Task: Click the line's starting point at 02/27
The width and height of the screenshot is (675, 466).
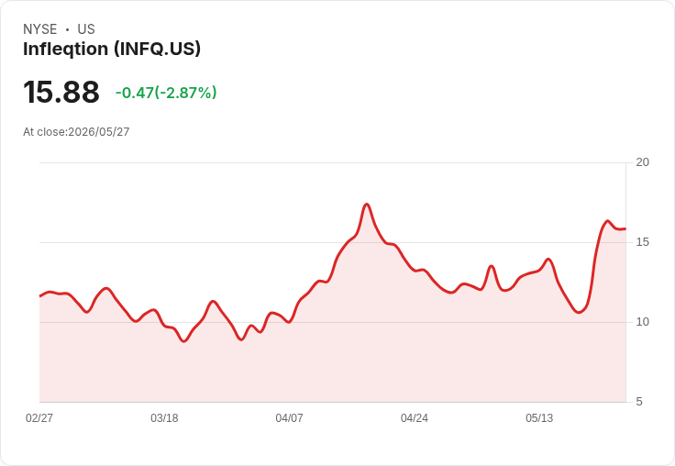Action: click(40, 296)
